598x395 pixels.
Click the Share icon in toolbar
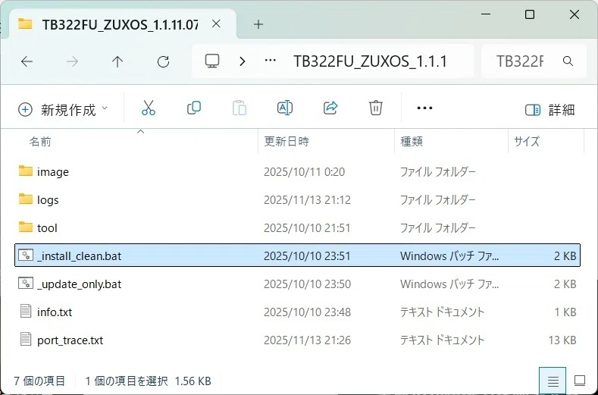[330, 108]
